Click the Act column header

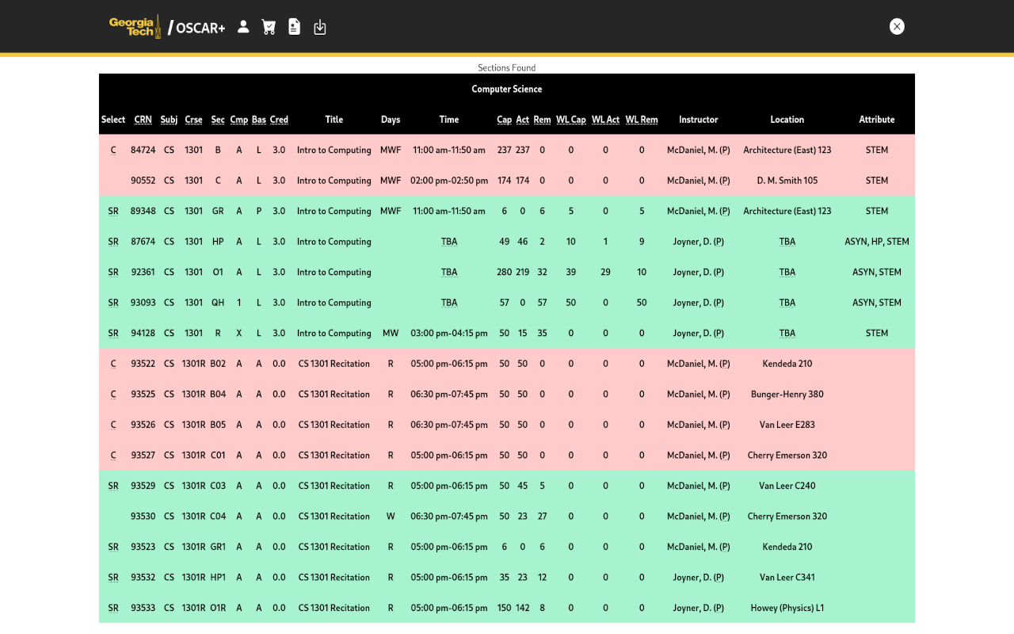pos(523,120)
